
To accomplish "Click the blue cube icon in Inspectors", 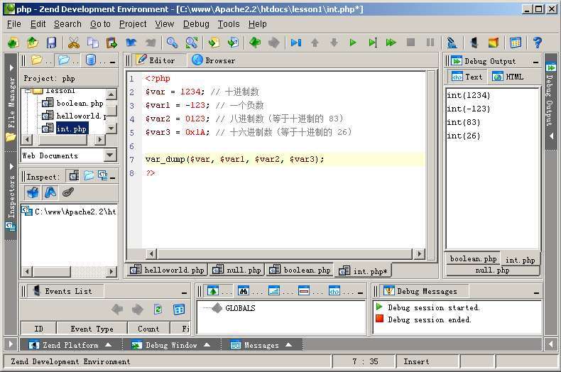I will (33, 192).
